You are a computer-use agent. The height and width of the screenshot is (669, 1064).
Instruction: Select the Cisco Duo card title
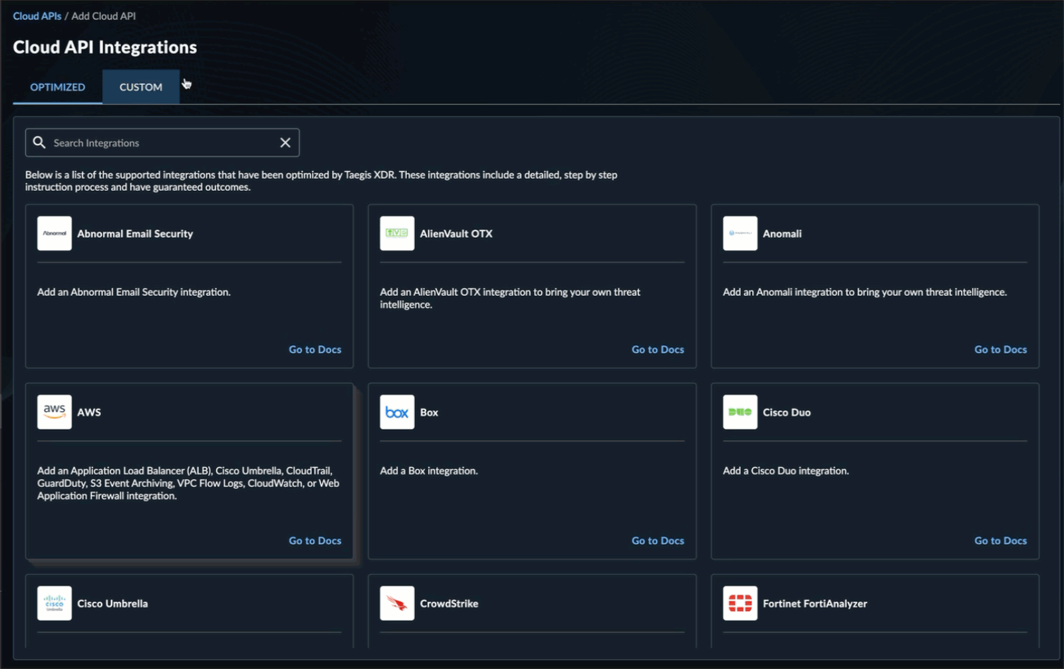[787, 412]
